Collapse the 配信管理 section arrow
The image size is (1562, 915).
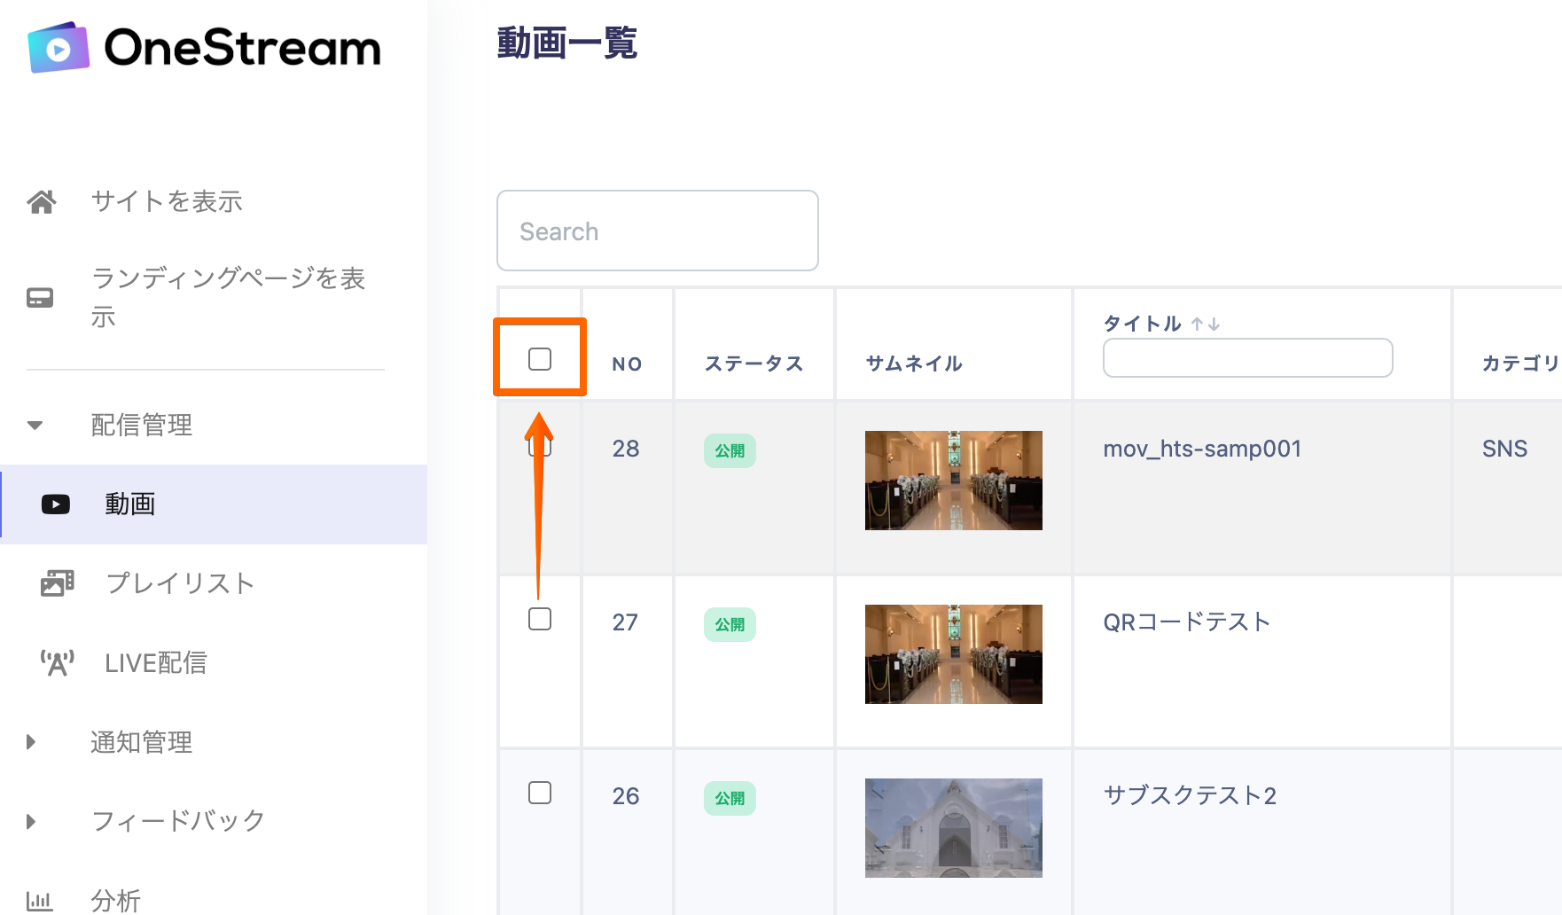point(35,426)
